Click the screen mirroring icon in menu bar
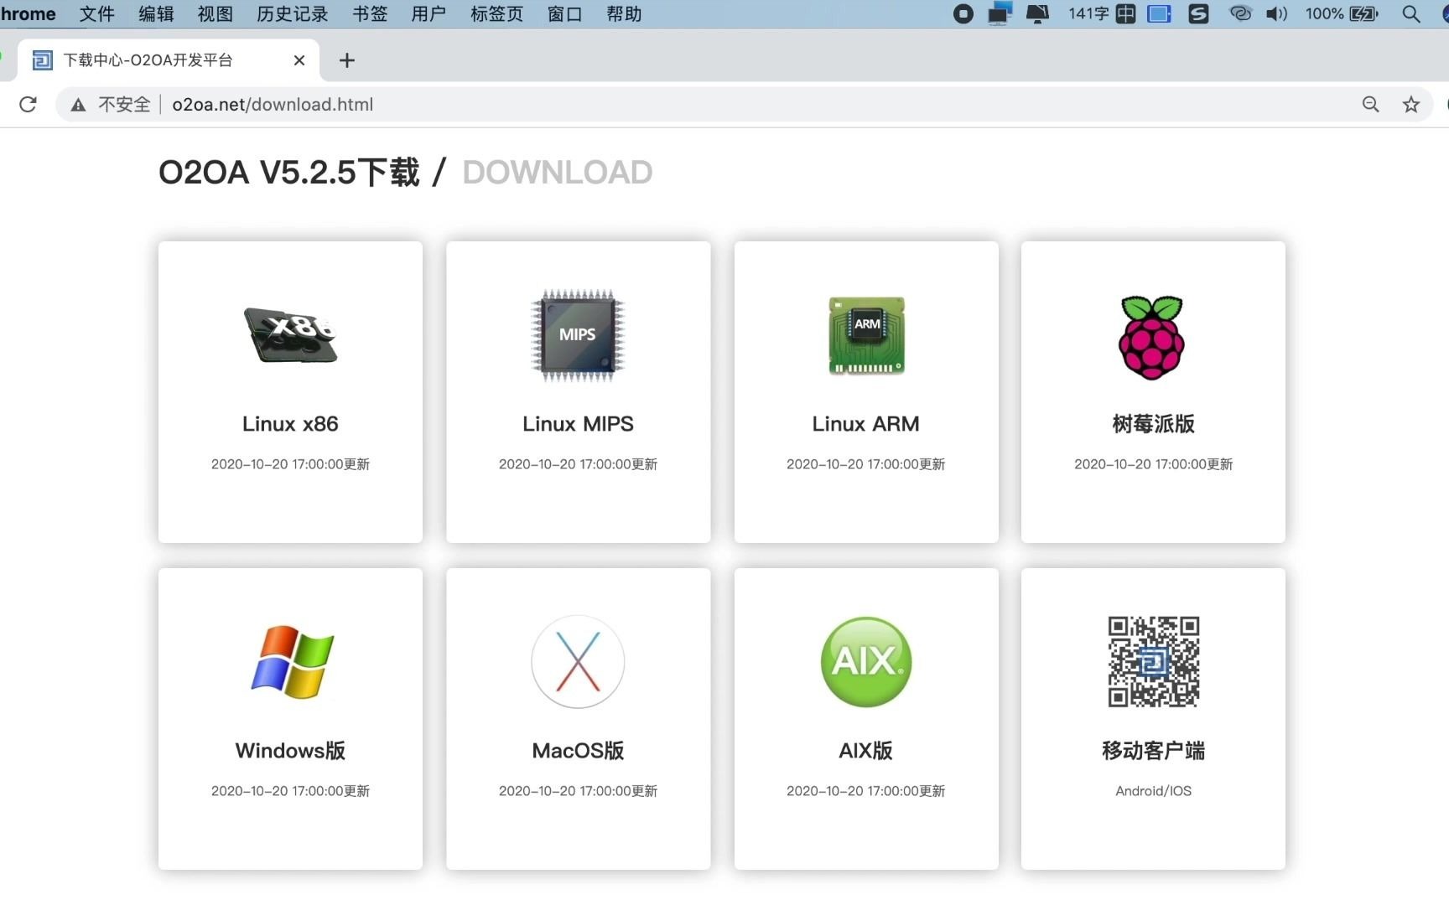 pos(1038,13)
